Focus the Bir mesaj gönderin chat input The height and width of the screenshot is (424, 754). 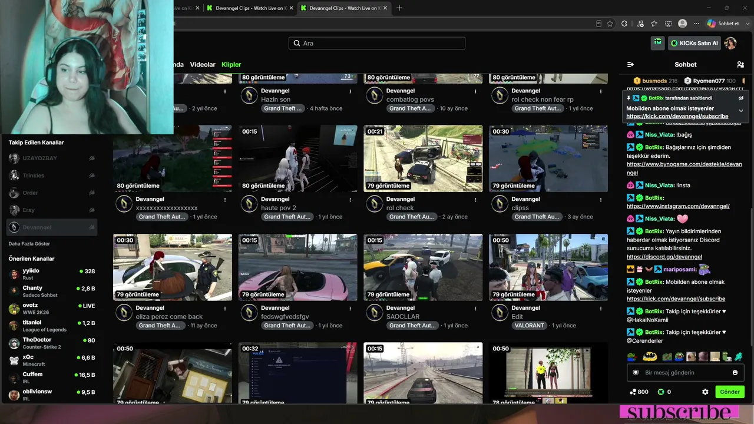tap(685, 372)
